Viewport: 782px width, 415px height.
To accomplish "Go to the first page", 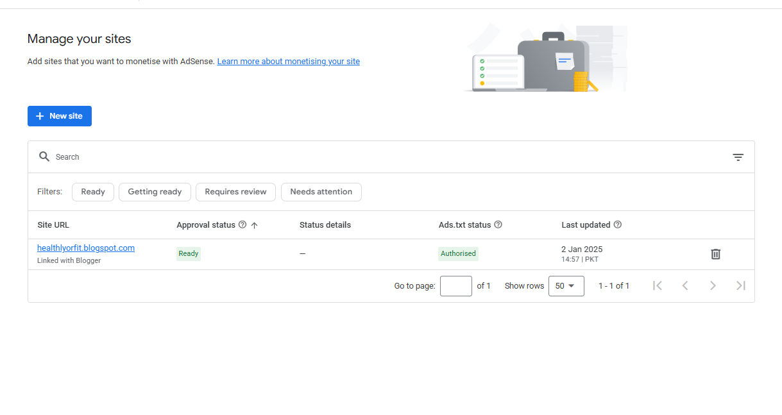I will 657,286.
